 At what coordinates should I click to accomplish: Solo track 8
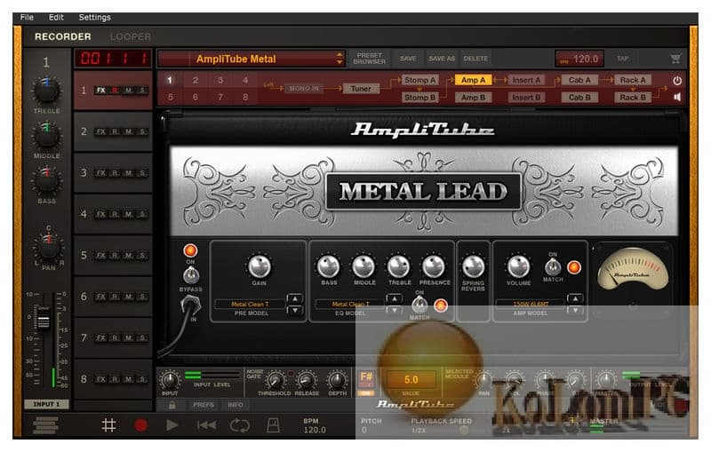[143, 379]
